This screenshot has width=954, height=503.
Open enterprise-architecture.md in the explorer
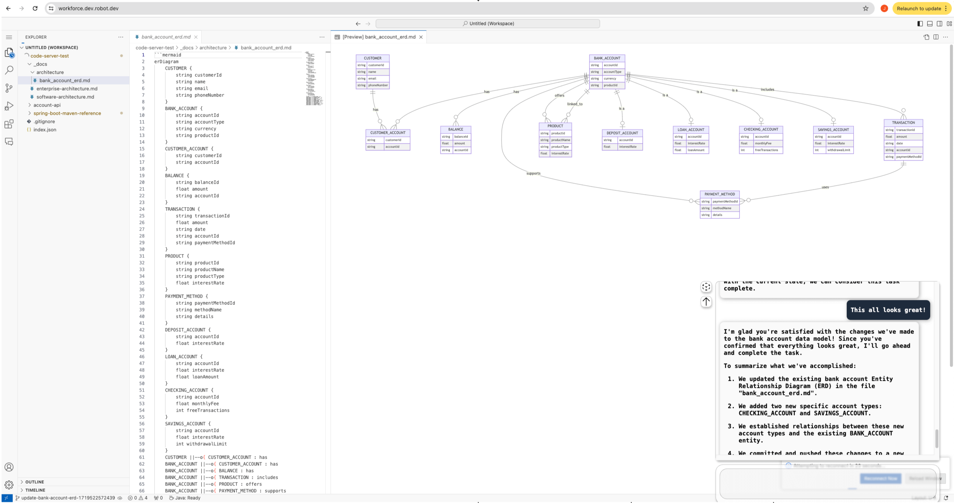pos(67,89)
